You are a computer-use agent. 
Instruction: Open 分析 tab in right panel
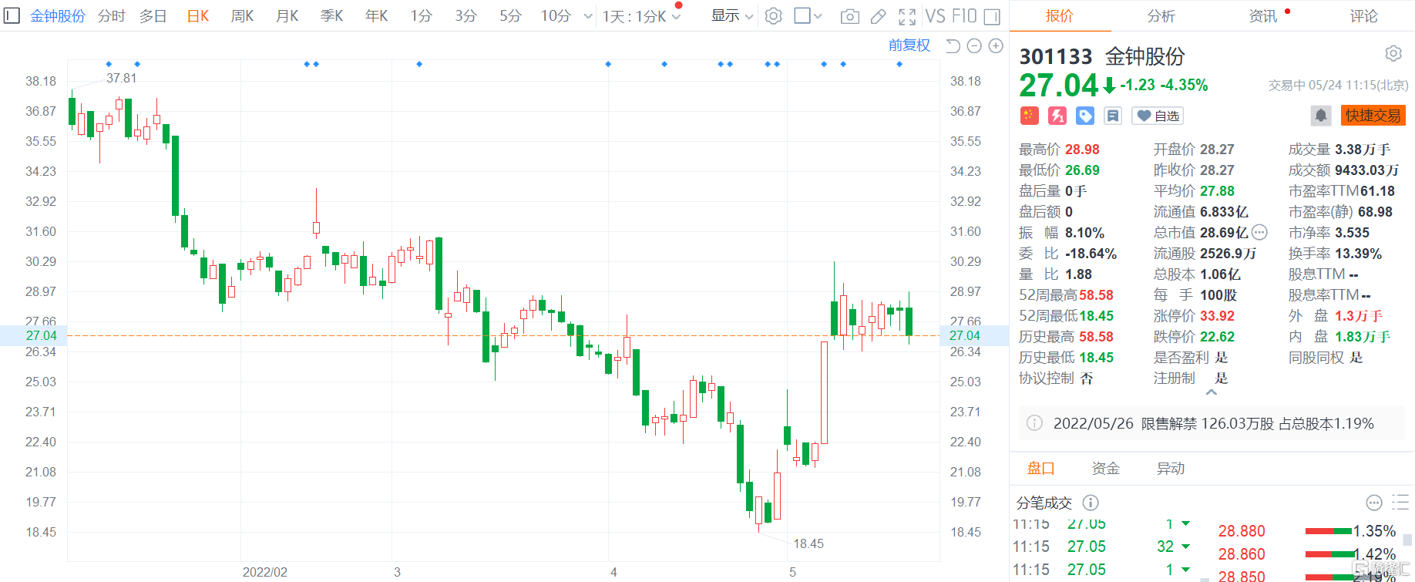[x=1161, y=16]
